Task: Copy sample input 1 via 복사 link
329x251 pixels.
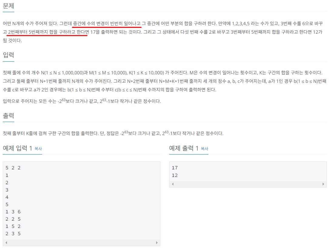Action: click(x=38, y=149)
